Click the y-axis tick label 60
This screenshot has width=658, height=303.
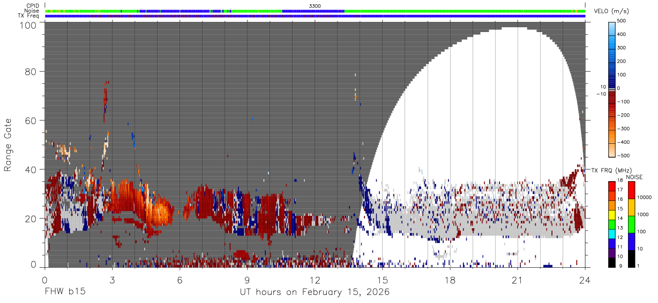(31, 121)
